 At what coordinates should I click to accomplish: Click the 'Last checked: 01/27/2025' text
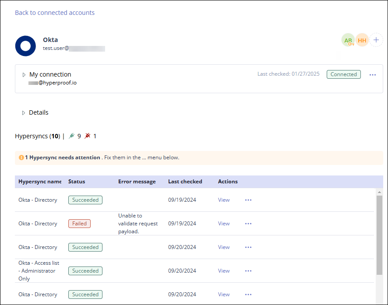[x=288, y=74]
